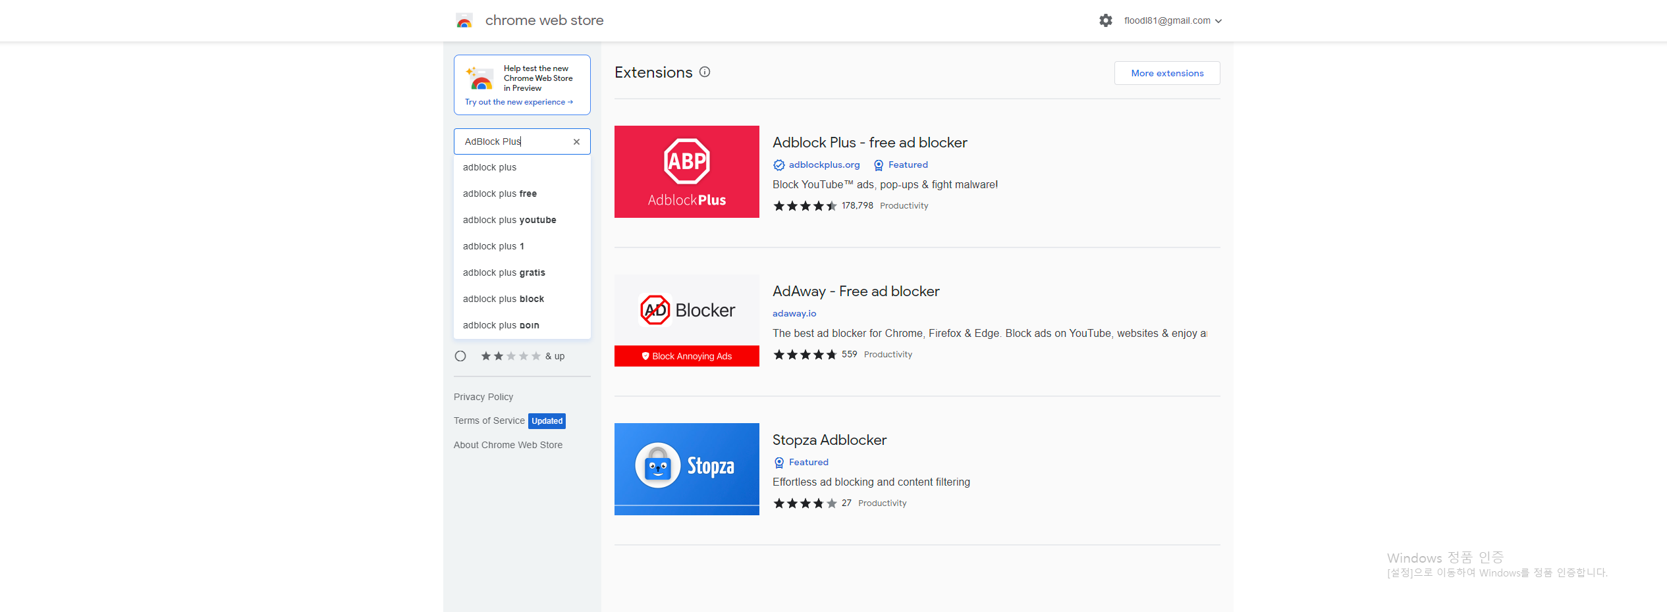Image resolution: width=1667 pixels, height=612 pixels.
Task: Open the adblockplus.org publisher link
Action: 824,165
